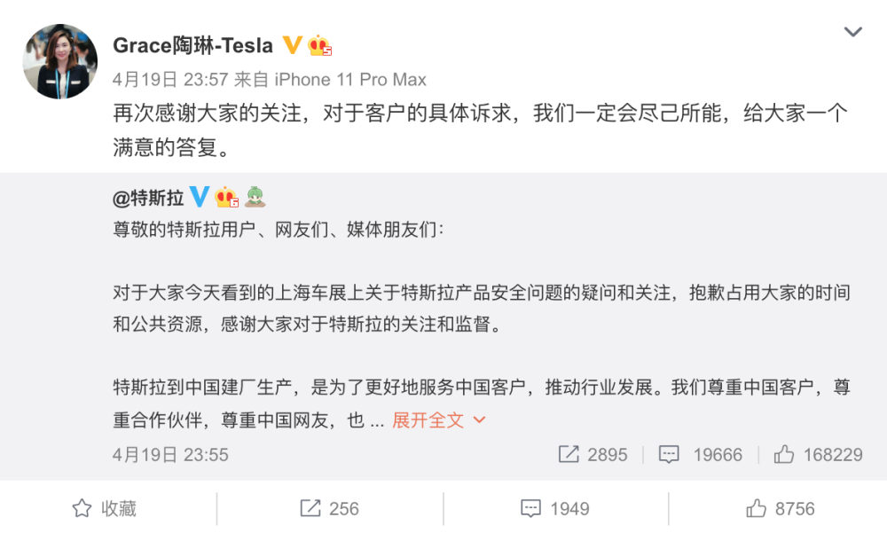887x533 pixels.
Task: Click the original post repost icon 2895
Action: click(593, 455)
